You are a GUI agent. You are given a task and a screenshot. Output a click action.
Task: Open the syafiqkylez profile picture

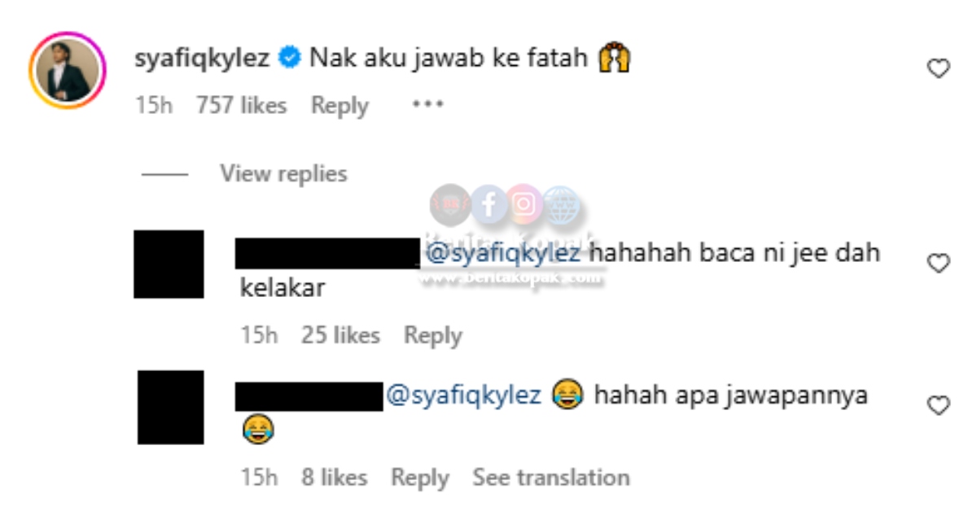pos(68,71)
